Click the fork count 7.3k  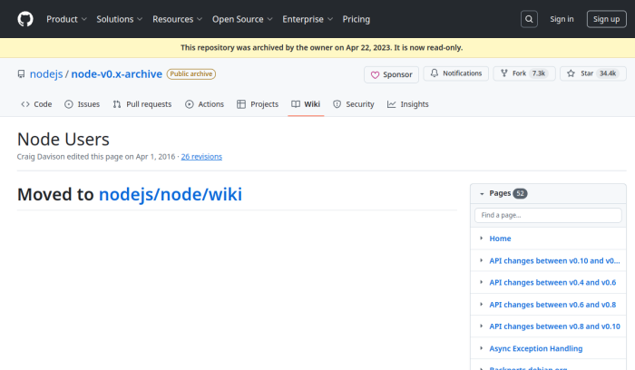539,73
